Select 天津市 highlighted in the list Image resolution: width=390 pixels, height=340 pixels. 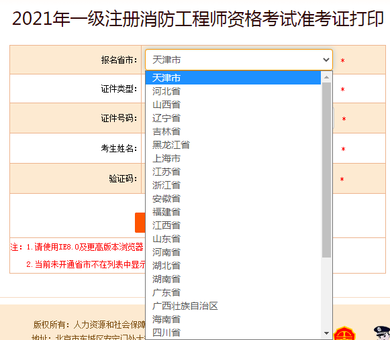tap(233, 78)
